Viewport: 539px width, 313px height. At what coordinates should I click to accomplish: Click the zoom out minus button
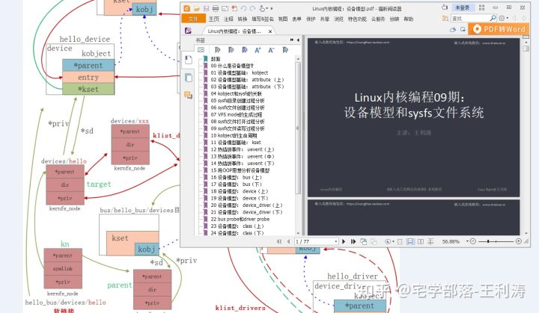click(473, 241)
